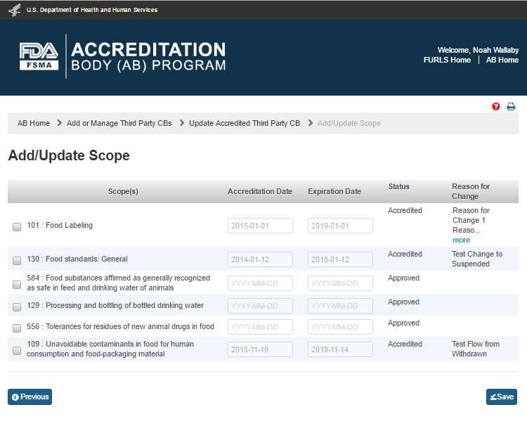Viewport: 527px width, 431px height.
Task: Click the red help question mark icon
Action: [x=496, y=107]
